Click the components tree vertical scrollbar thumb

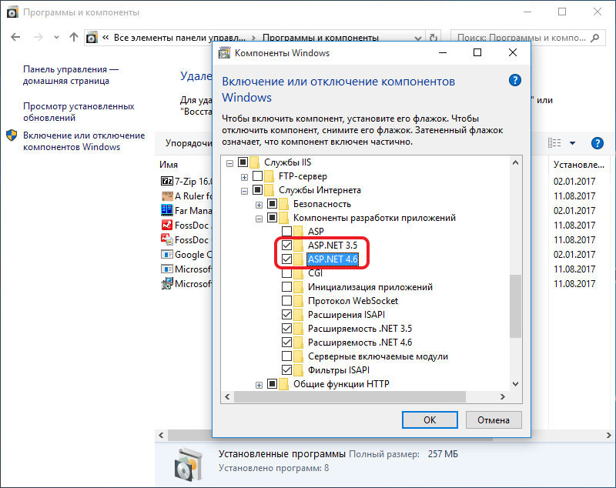(515, 306)
